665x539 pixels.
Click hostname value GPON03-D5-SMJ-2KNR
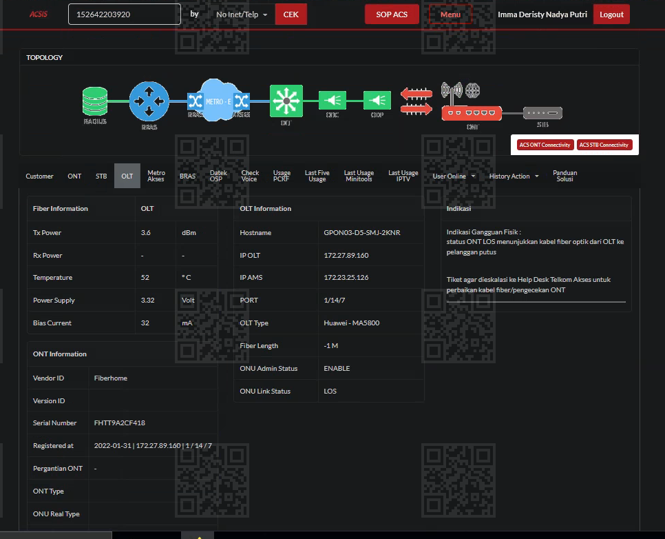(x=362, y=233)
